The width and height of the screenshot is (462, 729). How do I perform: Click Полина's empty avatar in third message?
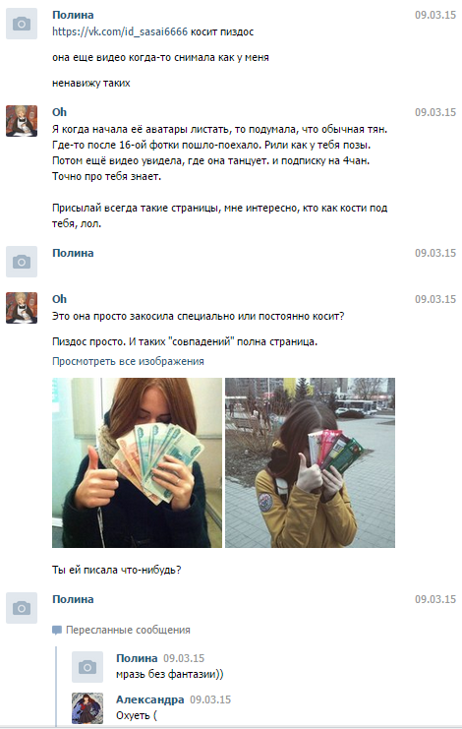pos(22,262)
